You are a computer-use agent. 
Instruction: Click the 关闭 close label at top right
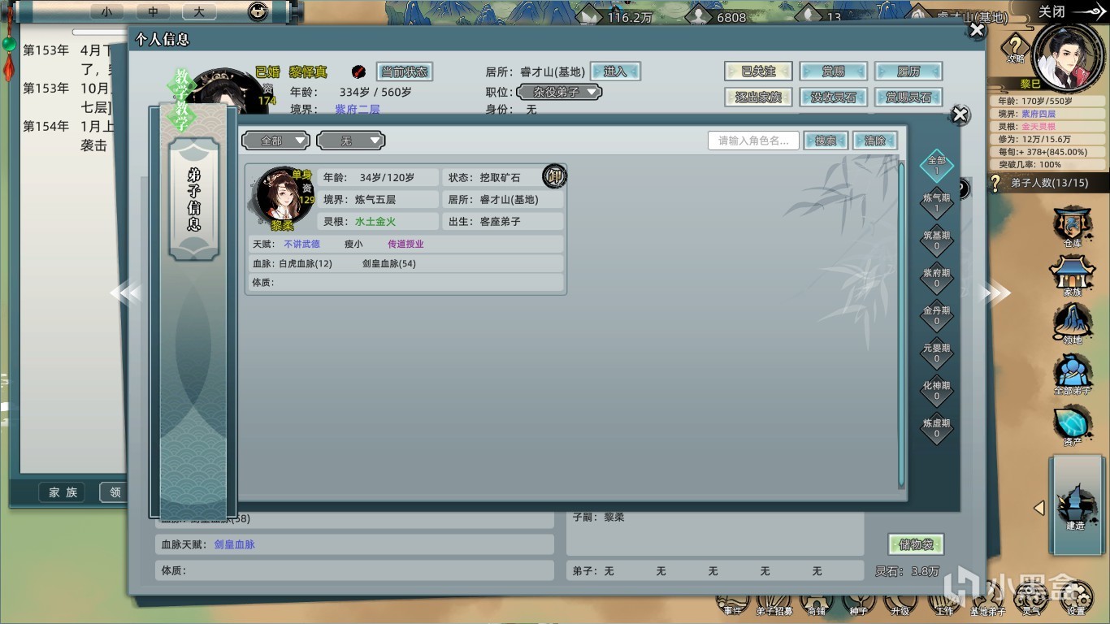click(1051, 11)
